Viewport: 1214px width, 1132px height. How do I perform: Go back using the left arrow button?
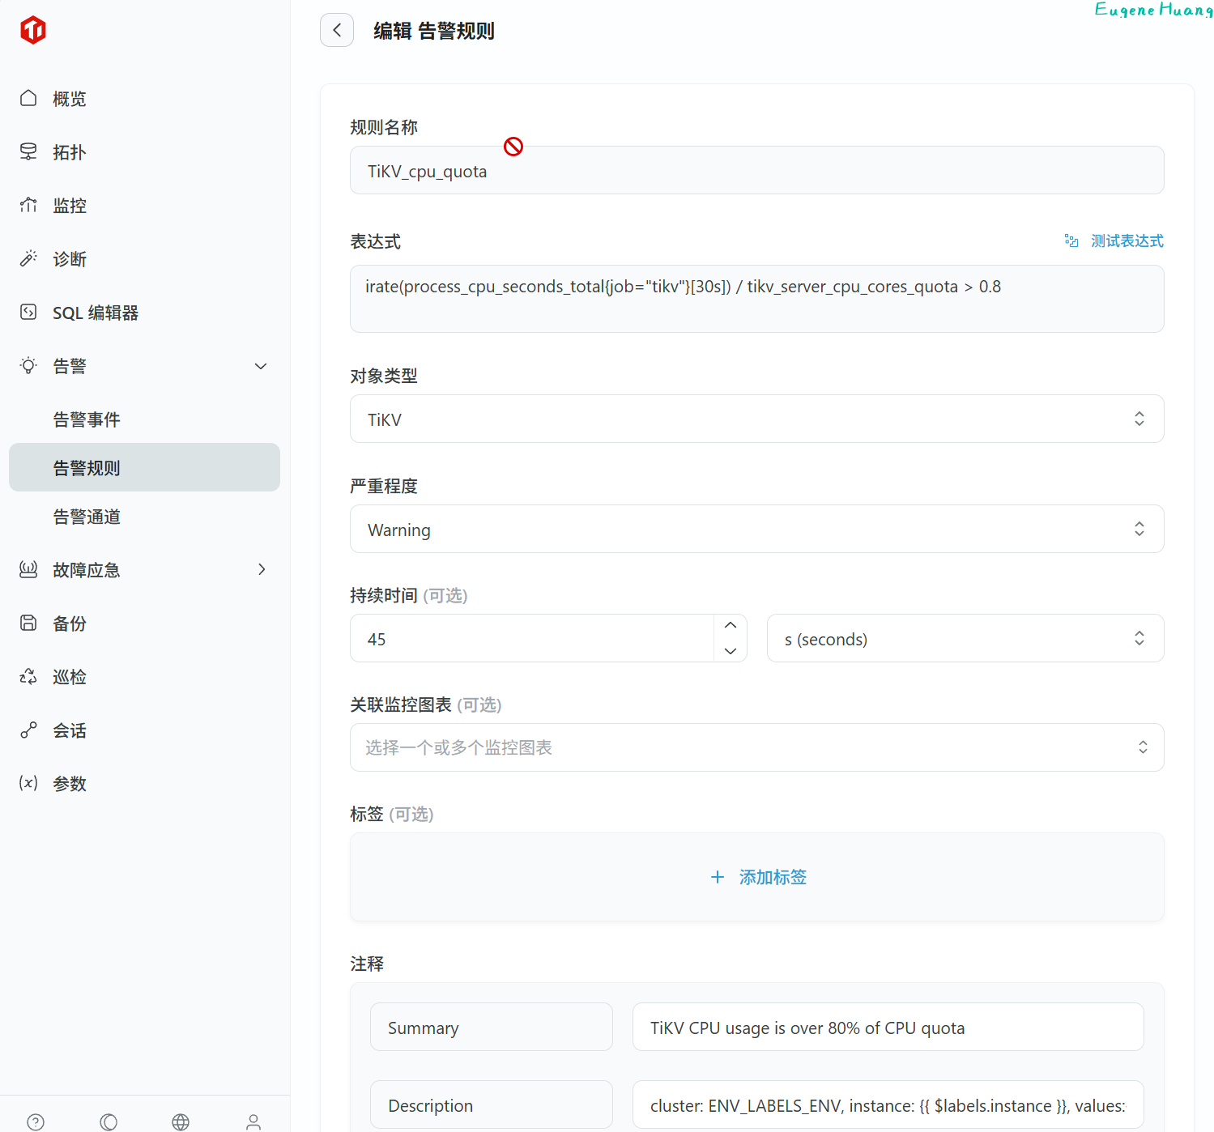337,31
